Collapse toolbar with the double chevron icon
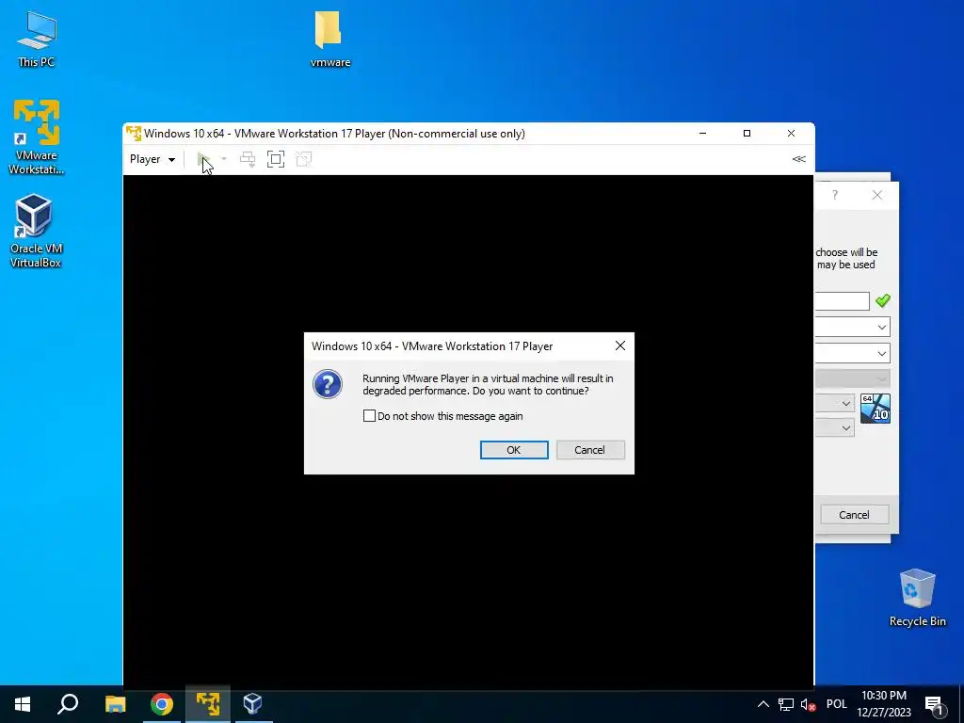The image size is (964, 723). 798,159
